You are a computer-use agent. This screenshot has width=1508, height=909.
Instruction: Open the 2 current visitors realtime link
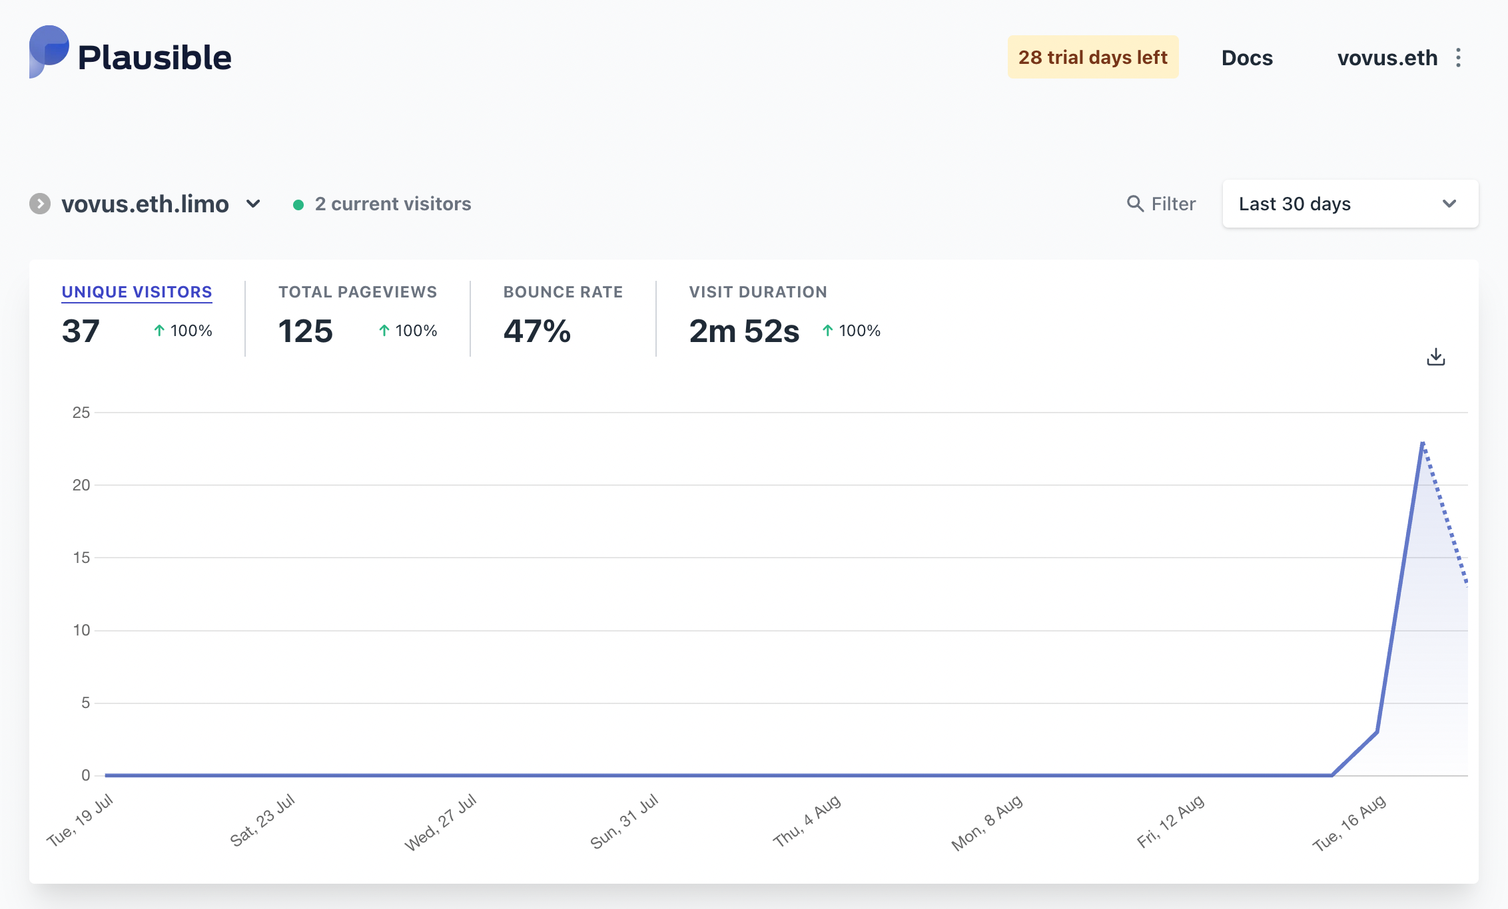coord(393,204)
